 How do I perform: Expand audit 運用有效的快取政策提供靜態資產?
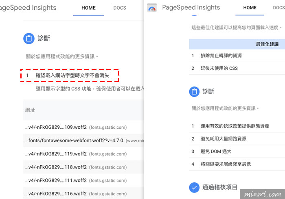[237, 126]
